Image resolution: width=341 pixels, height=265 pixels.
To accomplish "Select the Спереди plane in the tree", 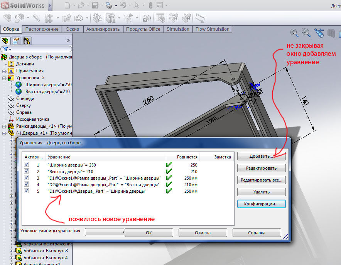I will [25, 98].
